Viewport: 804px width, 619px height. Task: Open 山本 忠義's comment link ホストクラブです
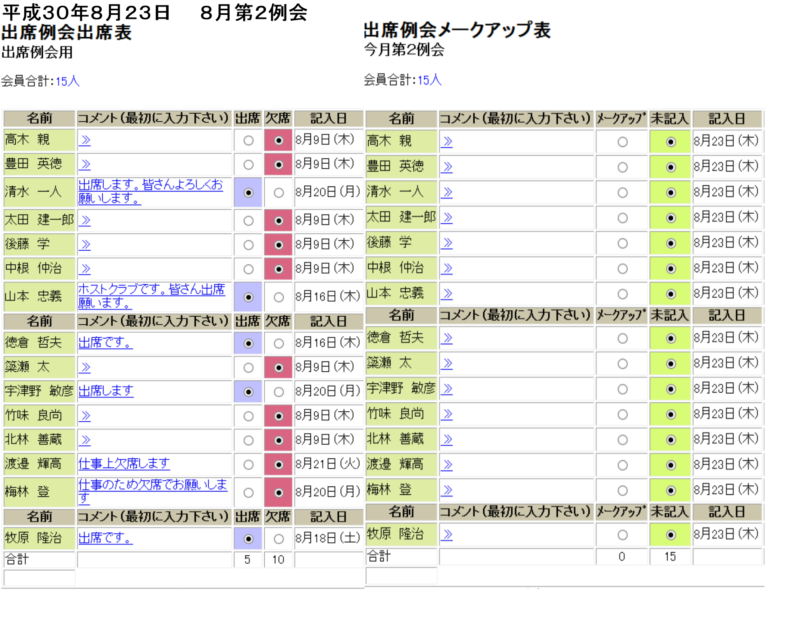click(x=151, y=296)
